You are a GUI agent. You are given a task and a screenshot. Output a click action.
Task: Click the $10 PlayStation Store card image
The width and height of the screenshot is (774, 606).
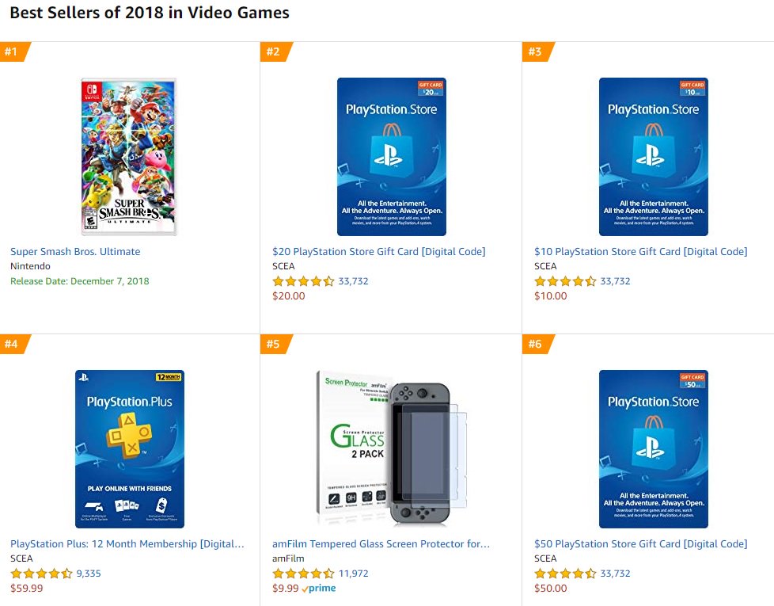[x=654, y=157]
